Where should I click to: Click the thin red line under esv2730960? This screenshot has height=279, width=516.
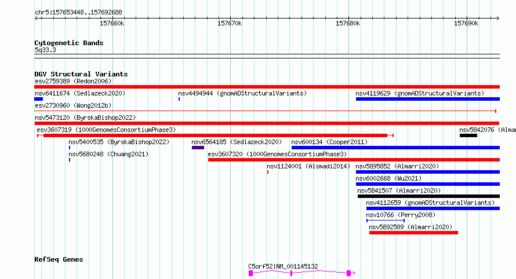click(x=265, y=111)
